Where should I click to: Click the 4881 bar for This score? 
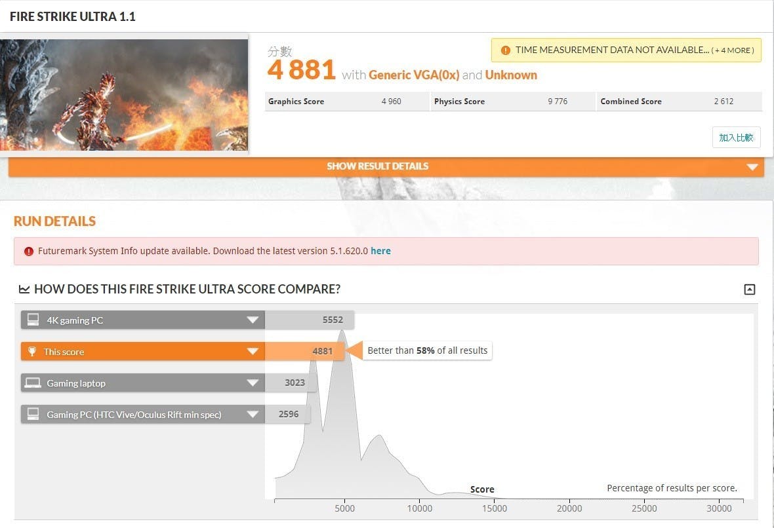pyautogui.click(x=304, y=351)
